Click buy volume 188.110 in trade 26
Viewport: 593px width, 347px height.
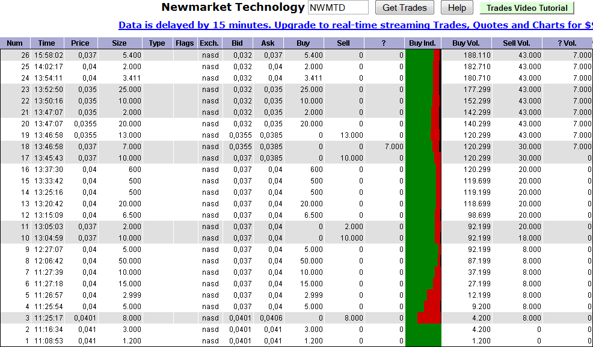click(x=477, y=55)
